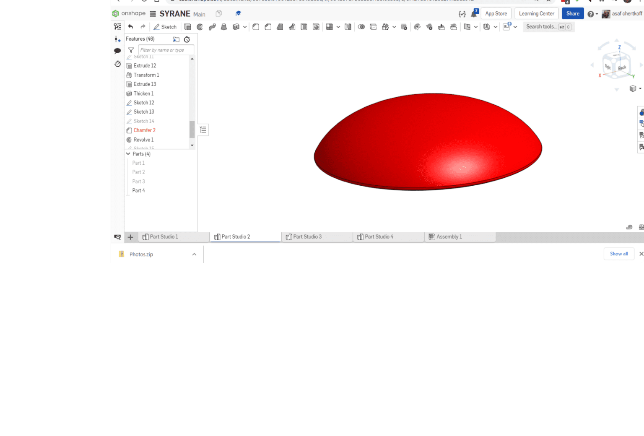The height and width of the screenshot is (436, 644).
Task: Select the Revolve tool in the toolbar
Action: coord(200,27)
